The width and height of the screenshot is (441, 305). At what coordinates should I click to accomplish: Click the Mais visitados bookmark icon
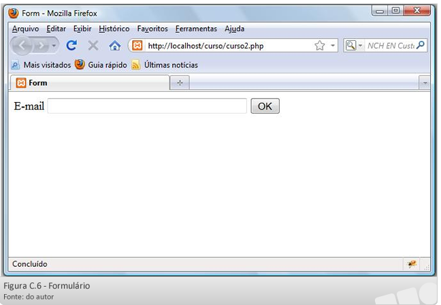pyautogui.click(x=15, y=65)
